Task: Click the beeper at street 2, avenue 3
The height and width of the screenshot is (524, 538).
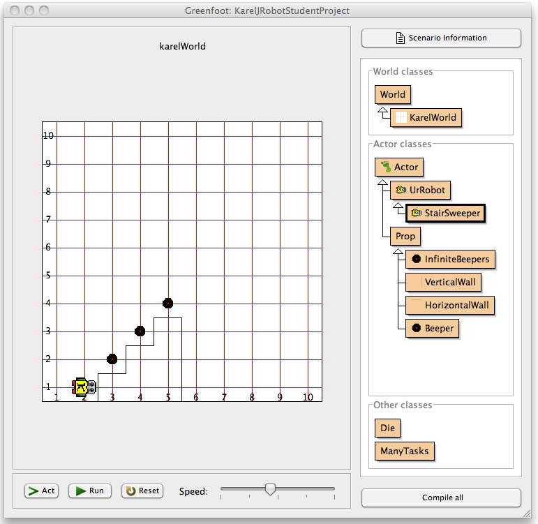Action: (x=112, y=359)
